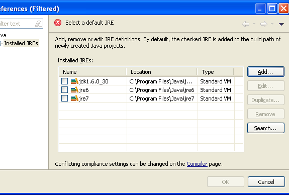Clear the filter text with the eraser icon
The image size is (289, 195).
(38, 24)
